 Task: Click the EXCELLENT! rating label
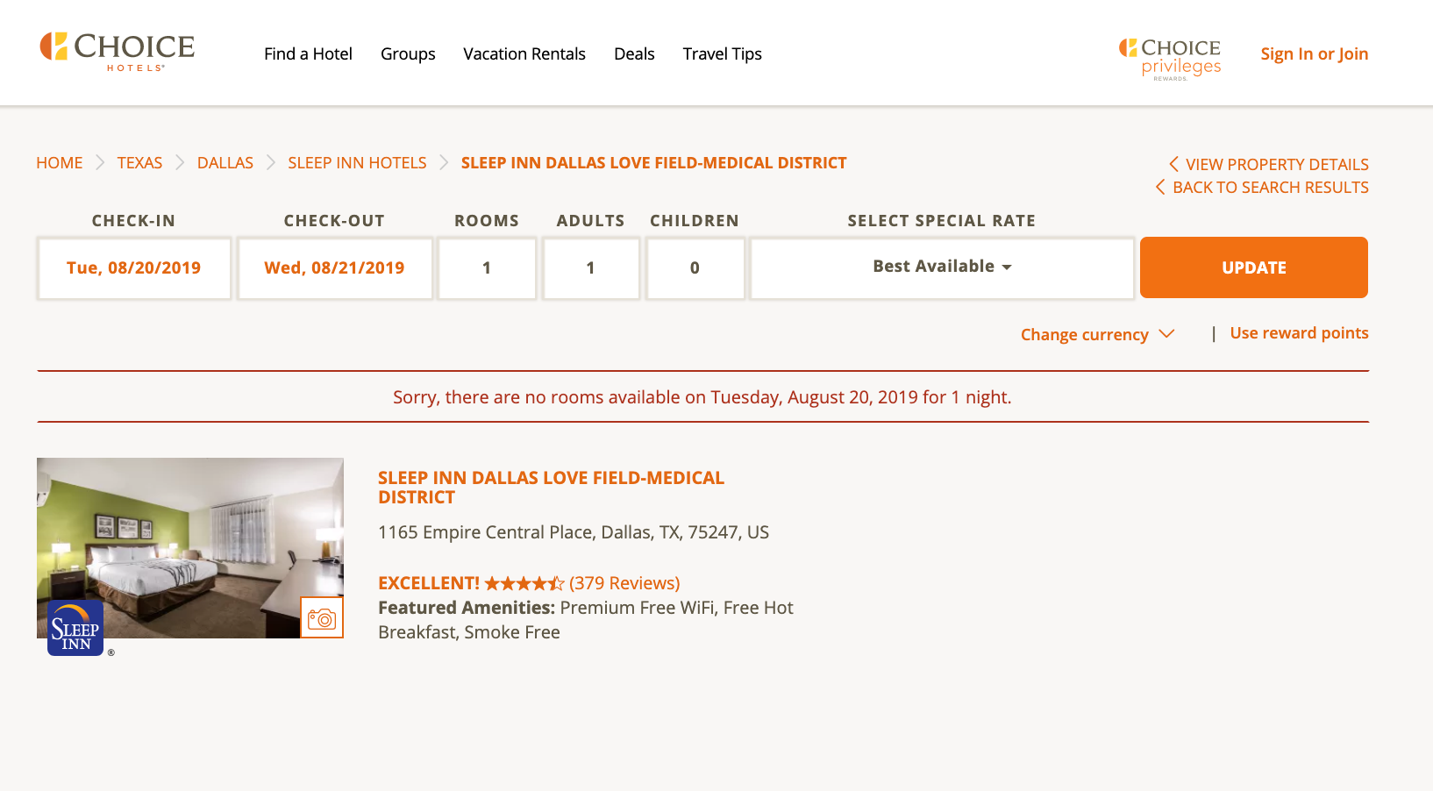coord(429,583)
